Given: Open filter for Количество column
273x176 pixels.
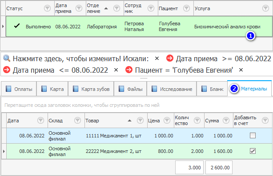Looking at the screenshot, I should 197,120.
